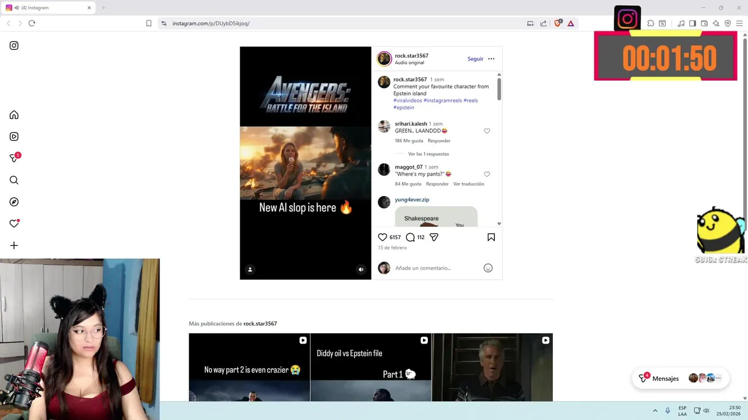
Task: Open comments bubble icon under post
Action: (x=410, y=237)
